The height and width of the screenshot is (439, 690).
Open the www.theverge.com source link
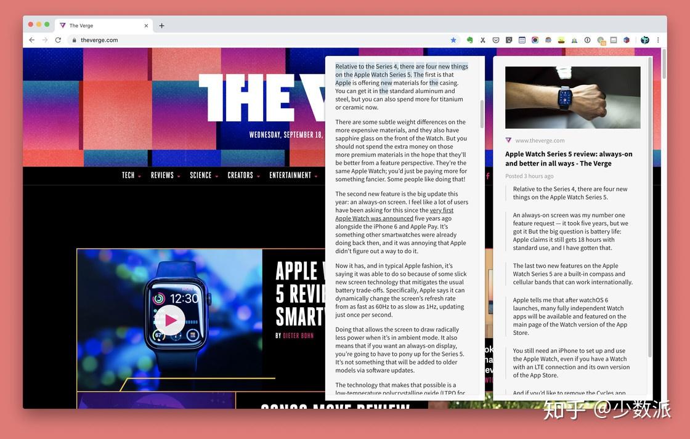pos(540,140)
